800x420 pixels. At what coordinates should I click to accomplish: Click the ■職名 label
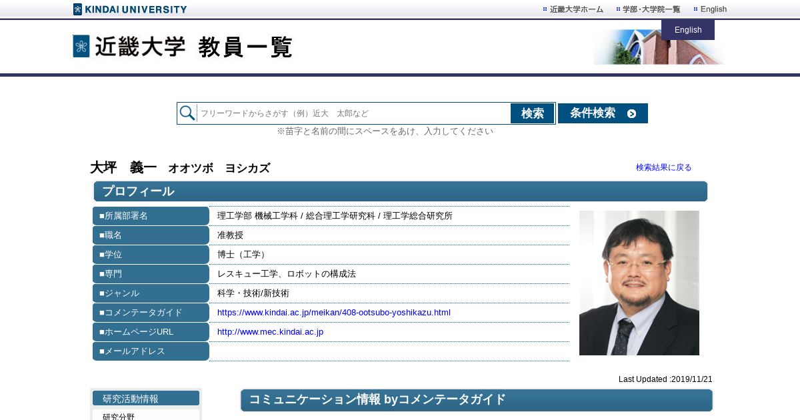(x=151, y=235)
